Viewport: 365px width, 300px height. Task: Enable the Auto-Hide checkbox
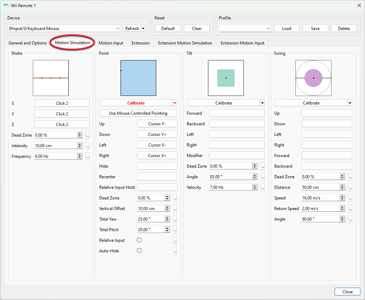[x=139, y=251]
